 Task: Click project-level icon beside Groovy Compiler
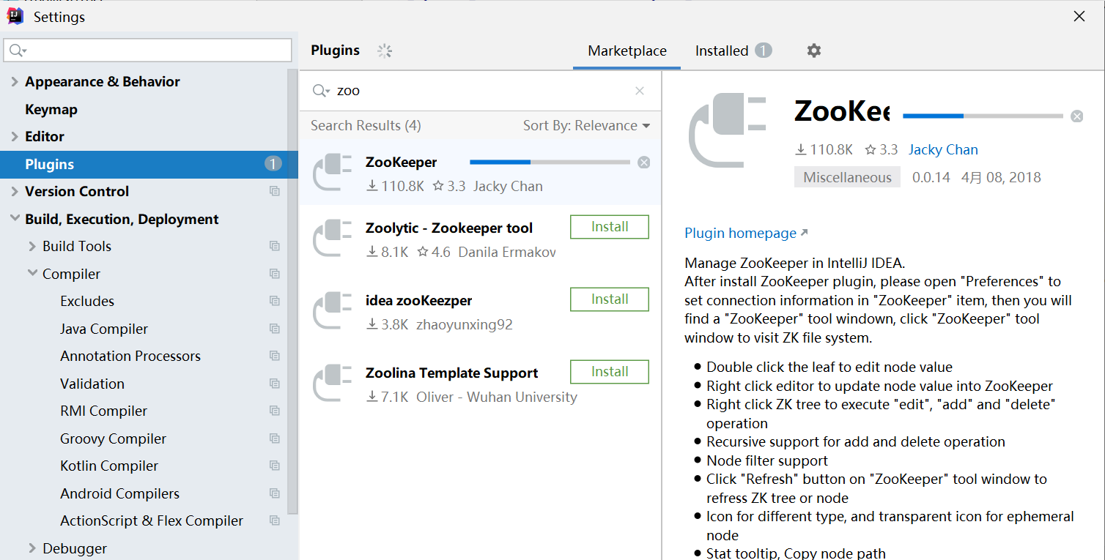[275, 438]
